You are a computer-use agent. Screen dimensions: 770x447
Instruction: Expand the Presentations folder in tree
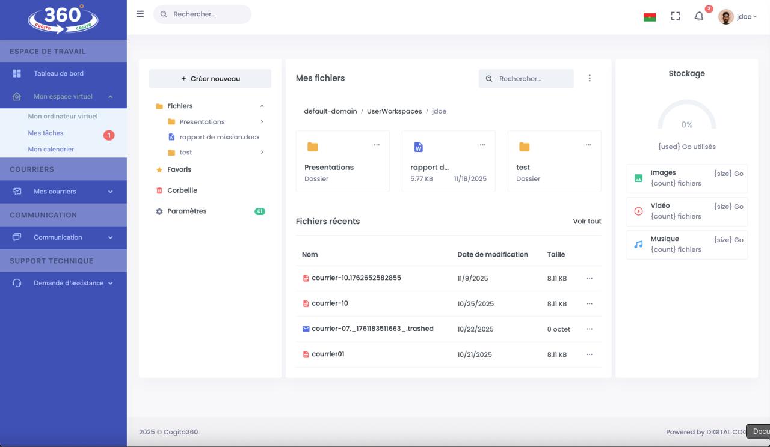(262, 122)
